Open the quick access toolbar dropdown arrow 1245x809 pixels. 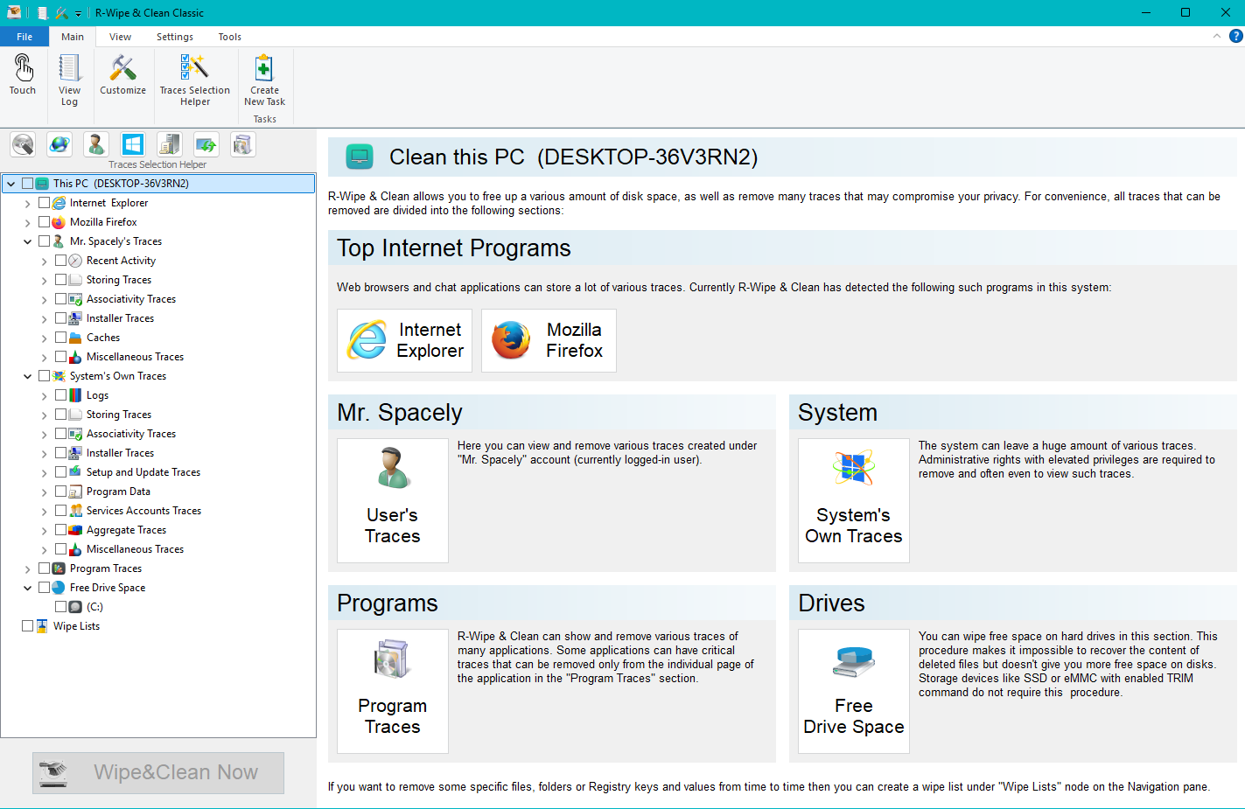point(78,14)
